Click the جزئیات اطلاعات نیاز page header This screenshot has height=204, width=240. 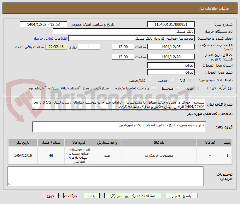[x=214, y=8]
